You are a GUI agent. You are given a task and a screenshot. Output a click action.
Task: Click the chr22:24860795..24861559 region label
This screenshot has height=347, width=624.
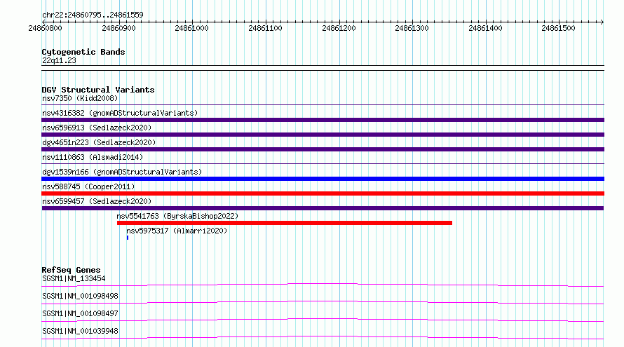(x=93, y=15)
